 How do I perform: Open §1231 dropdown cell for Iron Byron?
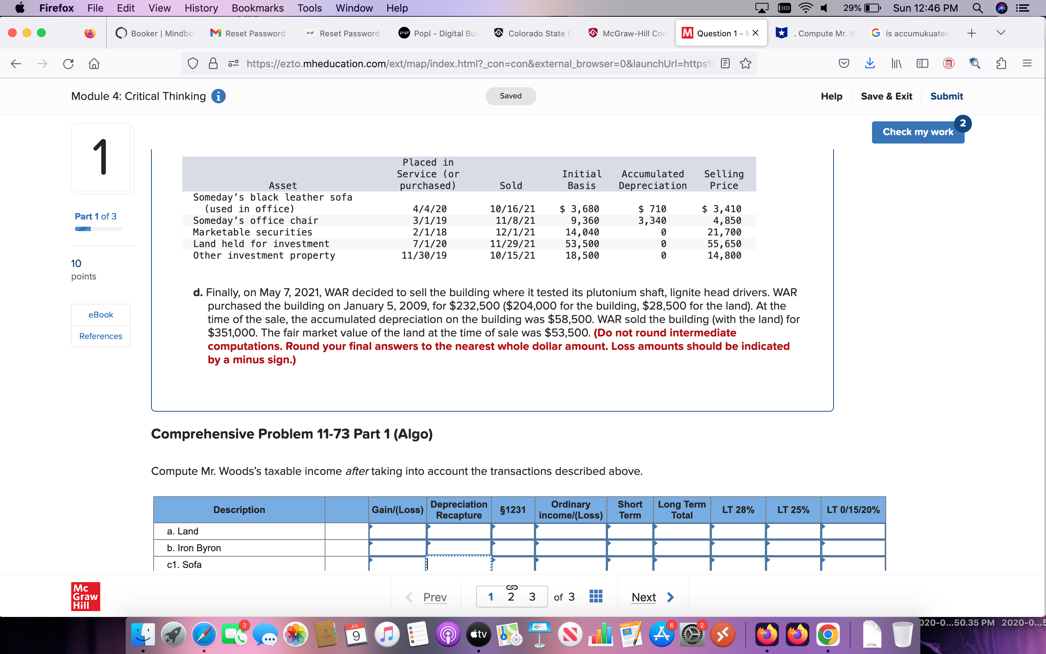[x=512, y=548]
